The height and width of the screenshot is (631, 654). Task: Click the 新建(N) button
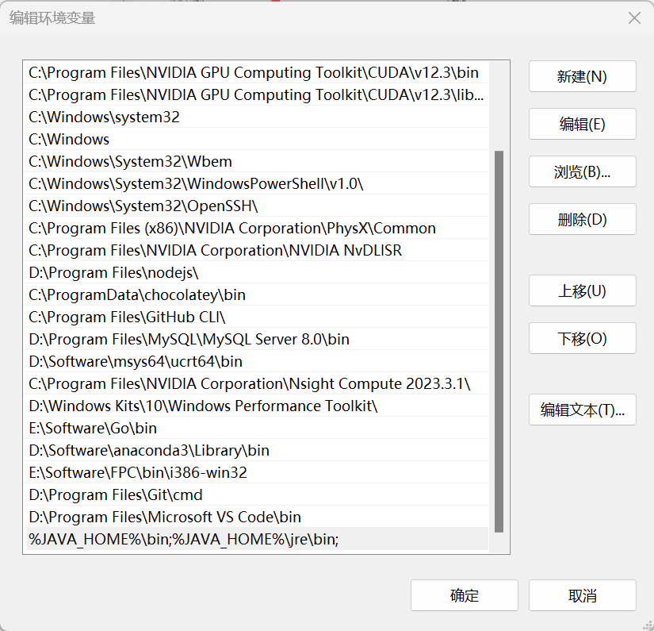click(x=582, y=76)
